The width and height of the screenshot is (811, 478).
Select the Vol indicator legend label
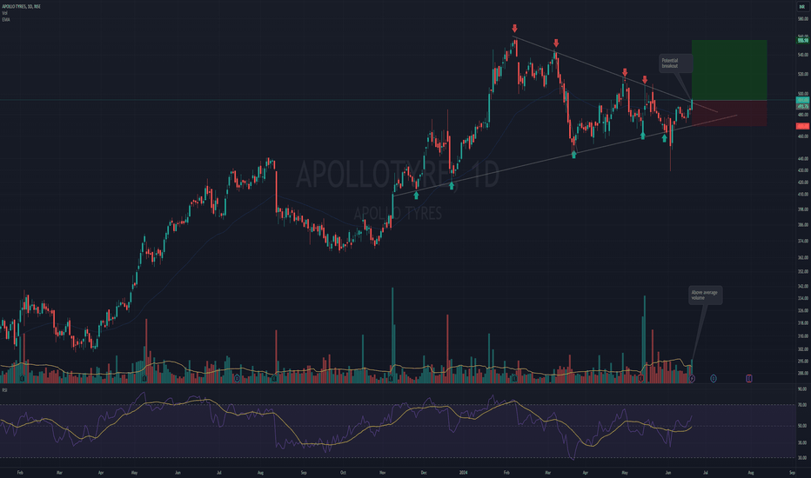point(4,13)
